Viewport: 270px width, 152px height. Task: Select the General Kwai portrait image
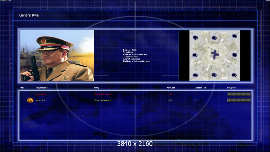[x=57, y=55]
